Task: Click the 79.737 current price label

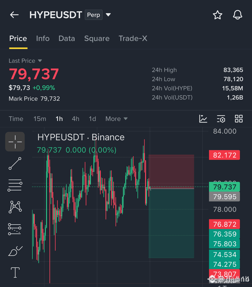Action: point(224,187)
